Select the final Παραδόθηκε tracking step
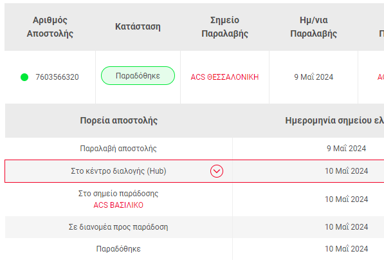Screen dimensions: 384x267 click(x=118, y=249)
